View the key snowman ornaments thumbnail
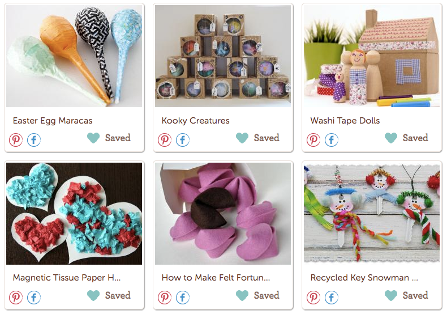447x314 pixels. coord(372,214)
